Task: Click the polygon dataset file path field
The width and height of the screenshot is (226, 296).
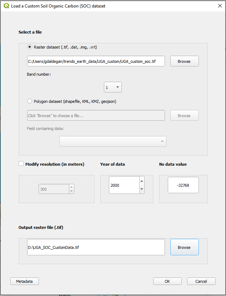Action: click(96, 116)
